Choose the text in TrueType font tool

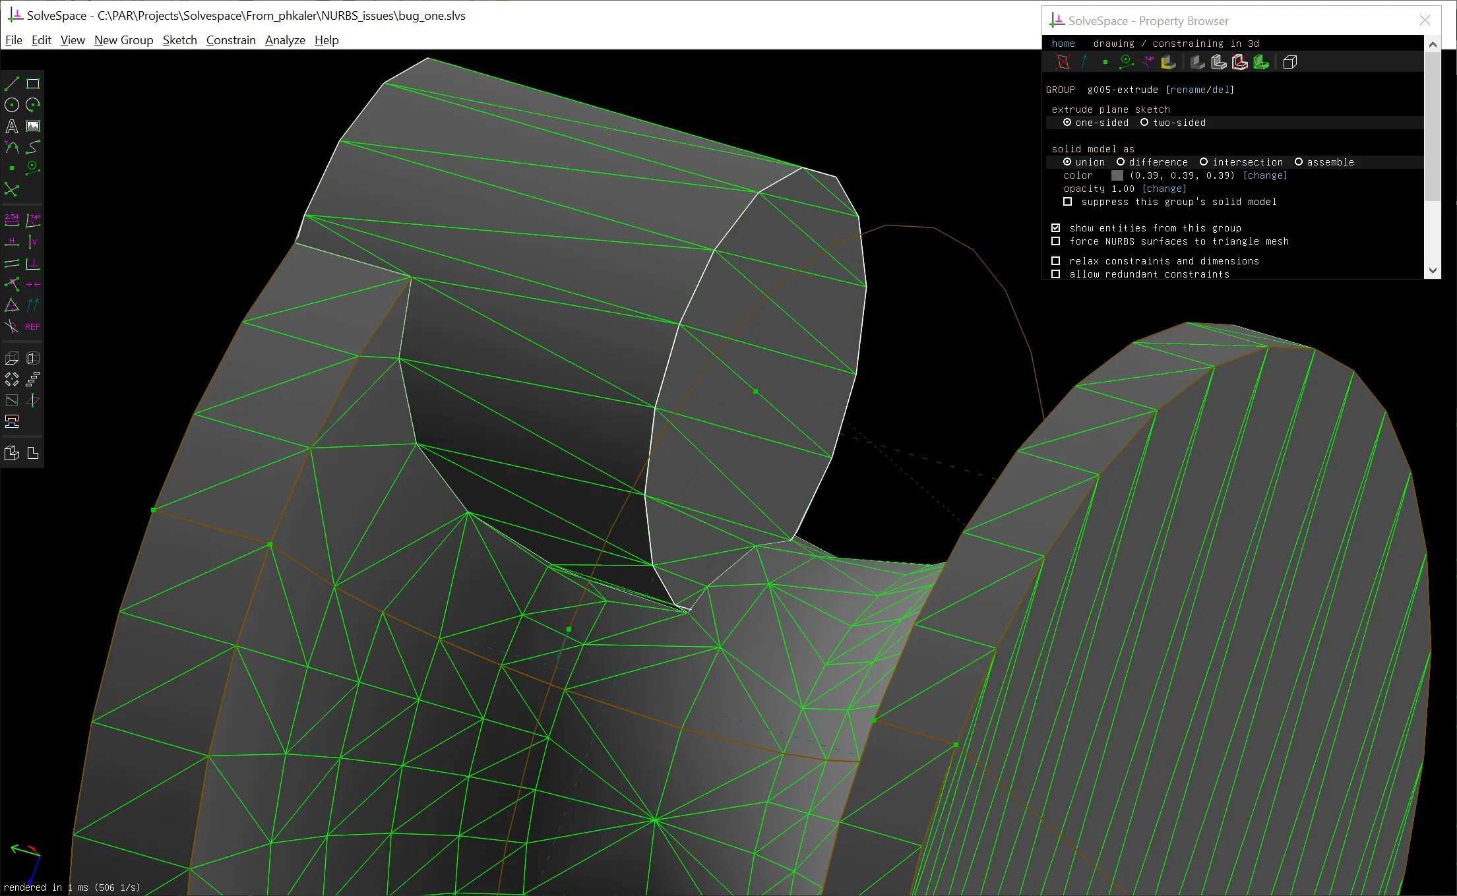pyautogui.click(x=12, y=126)
